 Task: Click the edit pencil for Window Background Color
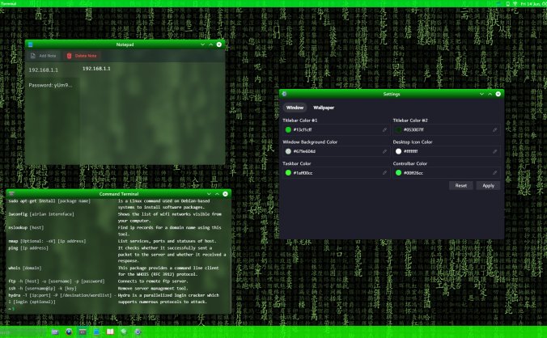(384, 151)
